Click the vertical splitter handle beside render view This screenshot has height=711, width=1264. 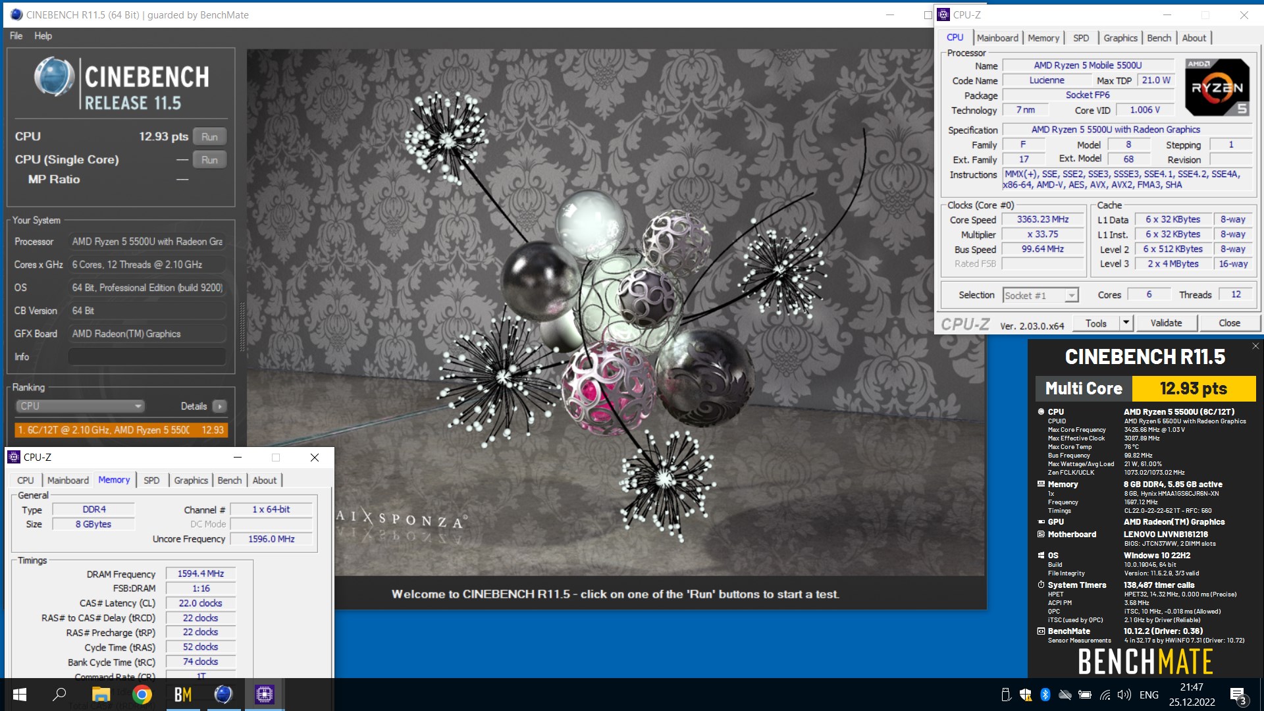click(x=242, y=327)
